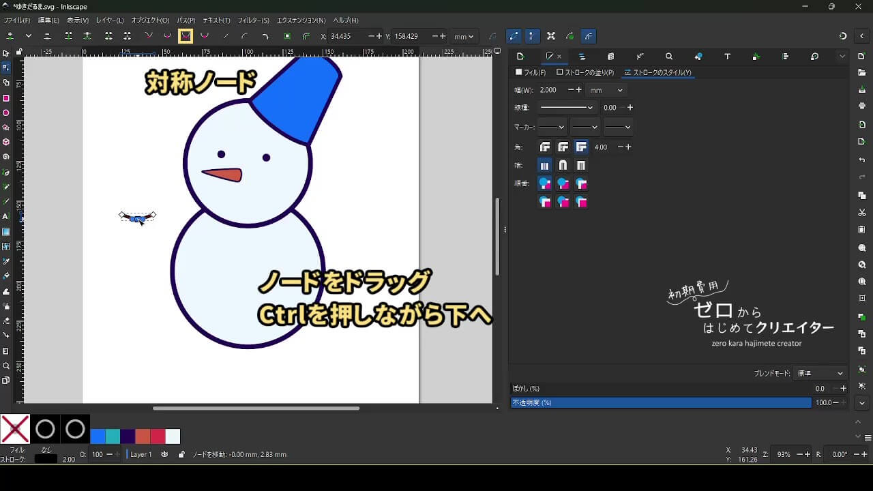Open stroke width unit mm dropdown

(x=606, y=90)
